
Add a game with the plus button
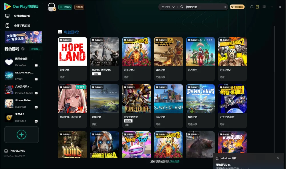[x=21, y=134]
